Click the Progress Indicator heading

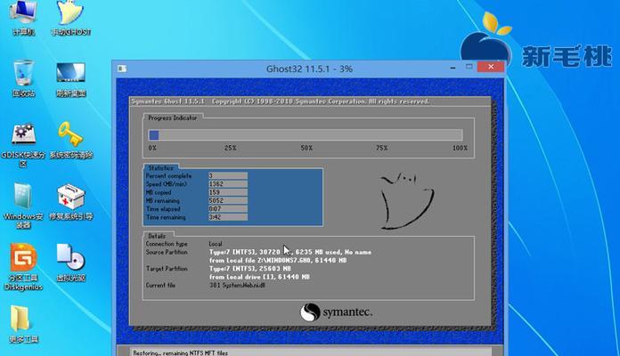(173, 117)
